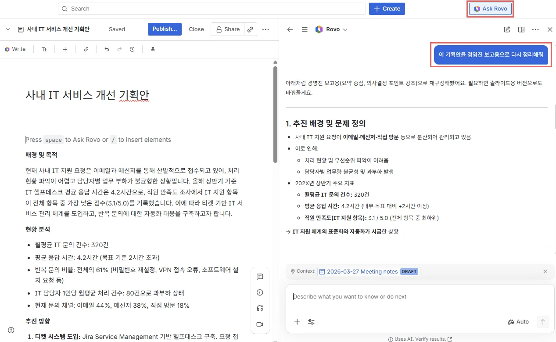Click the pin icon in editor toolbar
Screen dimensions: 556x342
coord(153,50)
